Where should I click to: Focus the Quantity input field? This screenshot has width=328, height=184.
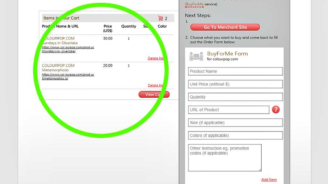coord(235,97)
